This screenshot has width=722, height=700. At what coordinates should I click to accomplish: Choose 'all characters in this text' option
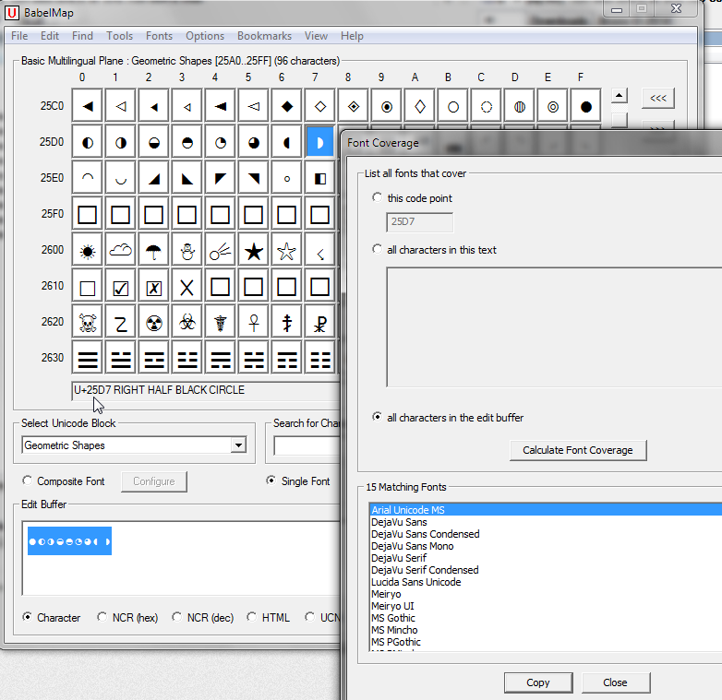pos(377,249)
